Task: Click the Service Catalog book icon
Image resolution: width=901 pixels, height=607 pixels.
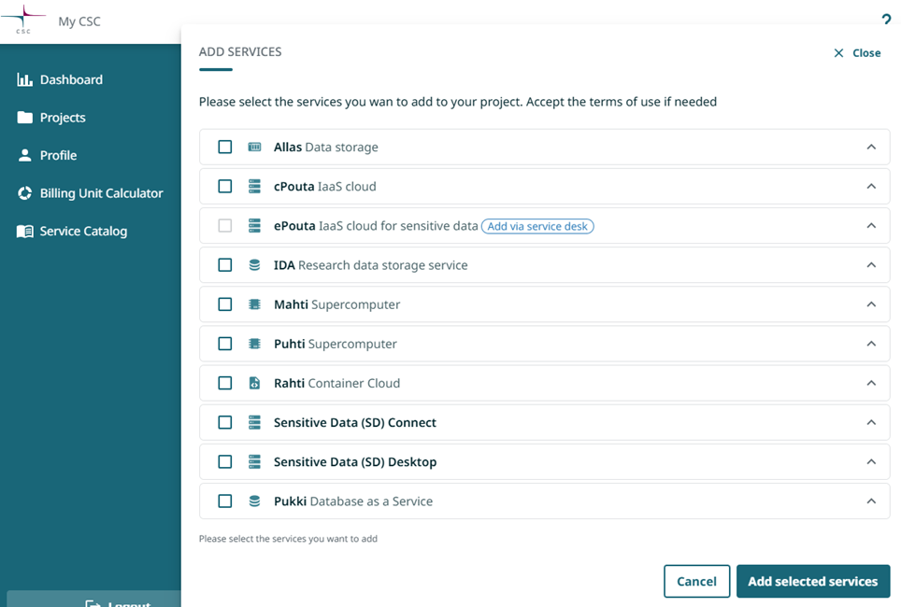Action: (24, 231)
